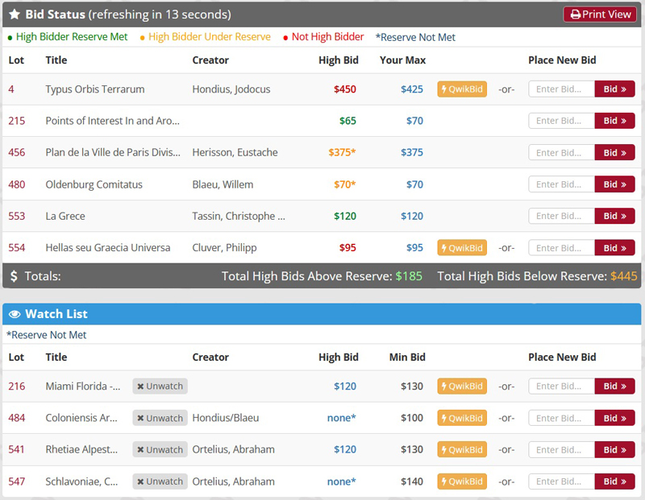Click the Watch List eye icon header

pos(15,314)
